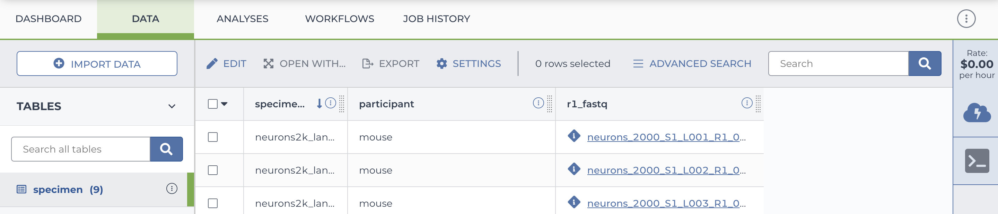
Task: Switch to the DATA tab
Action: click(145, 19)
